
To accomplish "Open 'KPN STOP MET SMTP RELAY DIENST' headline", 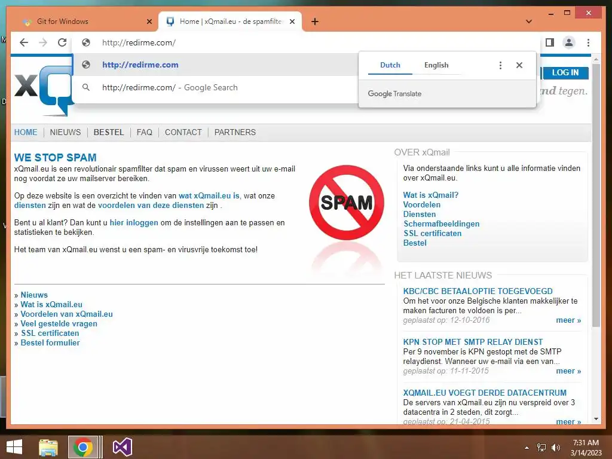I will [473, 342].
